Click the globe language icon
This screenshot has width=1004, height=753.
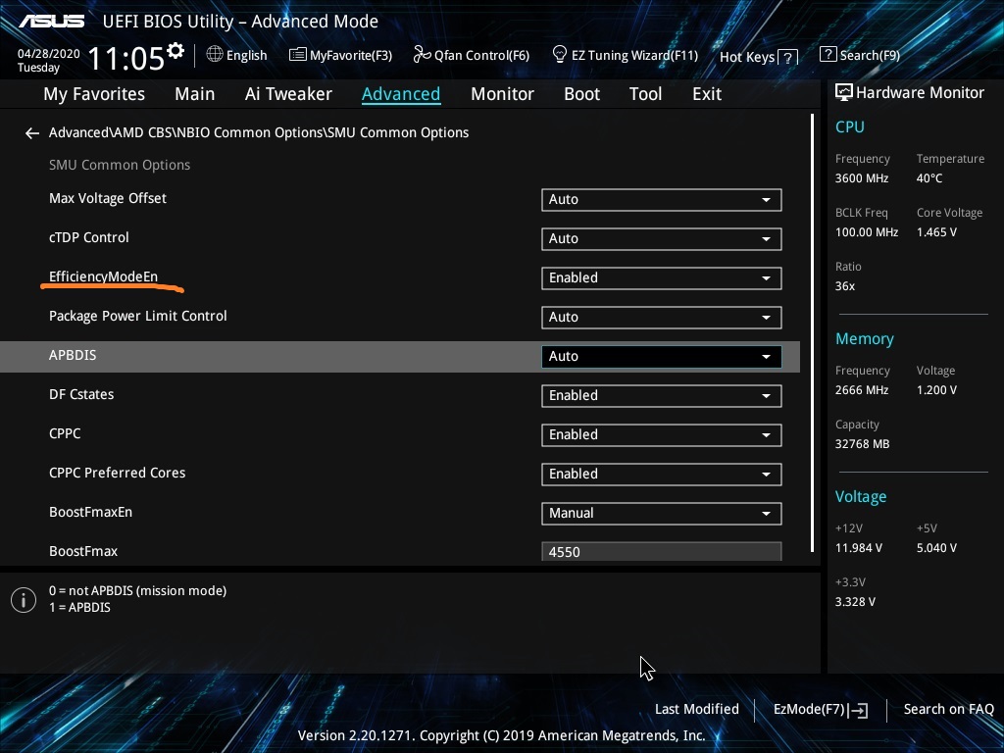pos(215,55)
